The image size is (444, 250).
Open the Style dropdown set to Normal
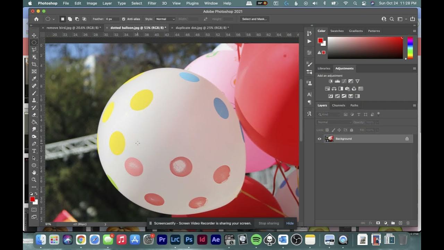point(165,19)
